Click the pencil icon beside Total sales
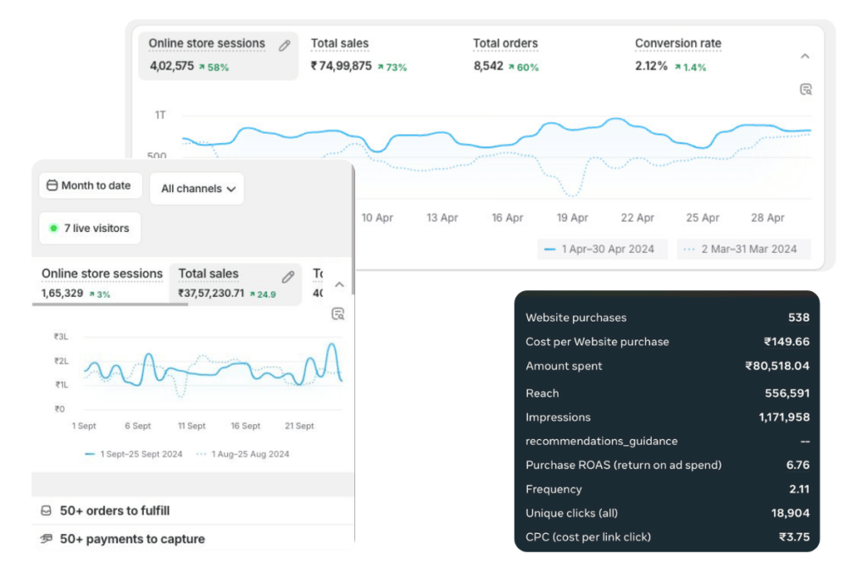The width and height of the screenshot is (868, 578). (x=288, y=277)
